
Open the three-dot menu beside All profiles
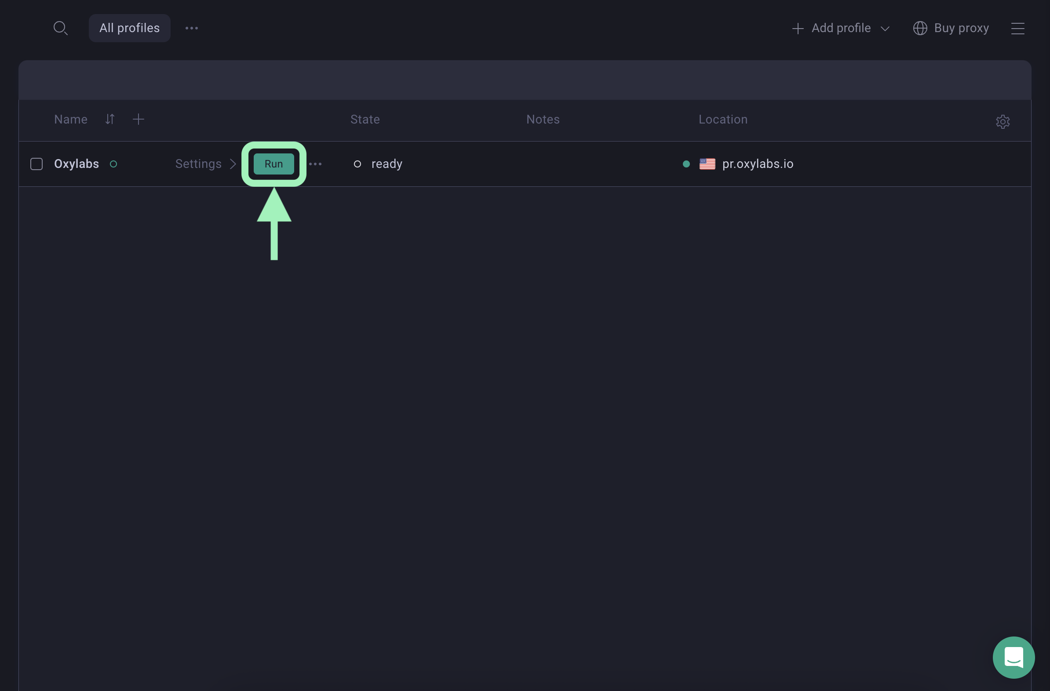click(x=191, y=28)
